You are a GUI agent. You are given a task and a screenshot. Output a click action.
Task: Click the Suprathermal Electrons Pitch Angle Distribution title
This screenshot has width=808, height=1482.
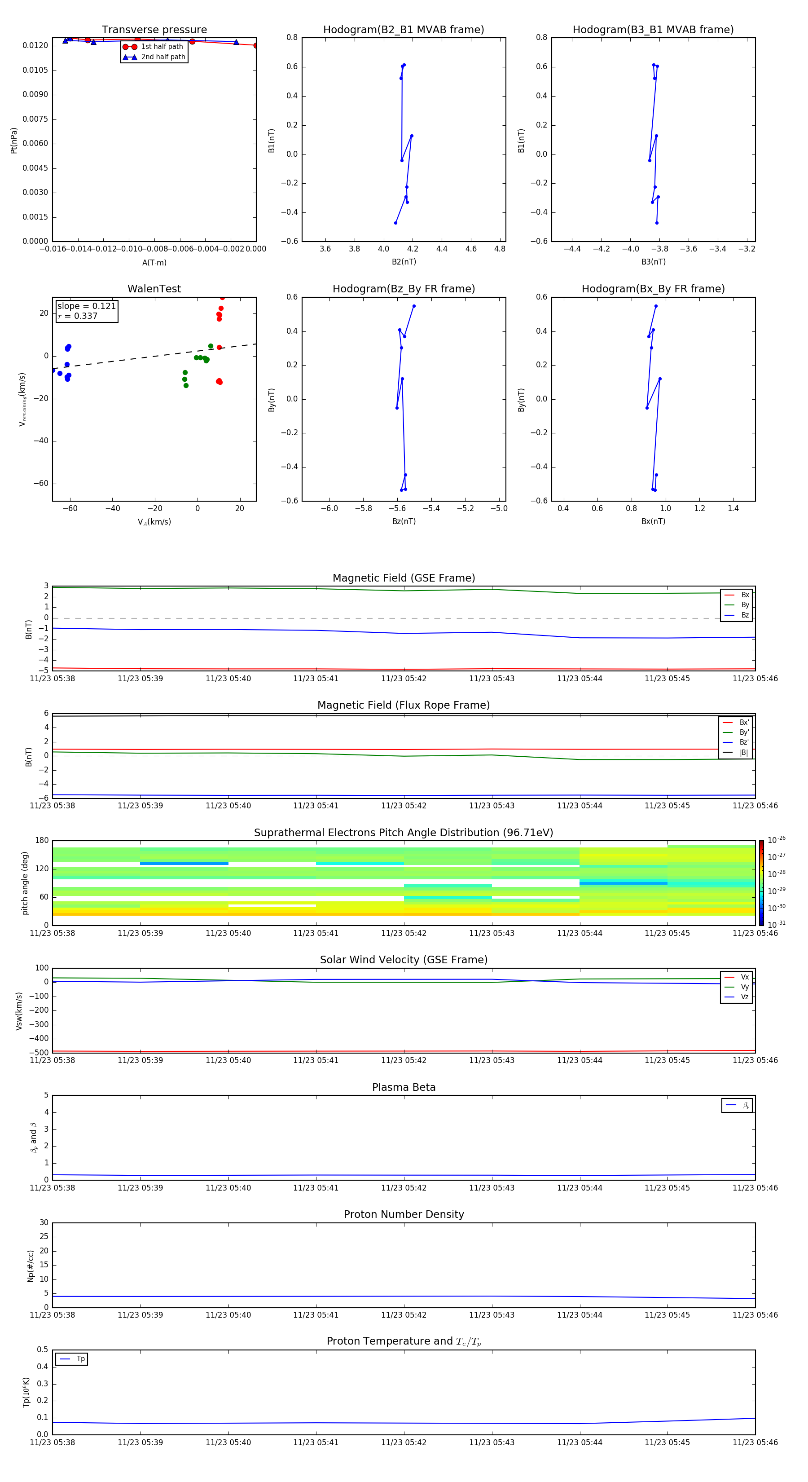(x=404, y=833)
